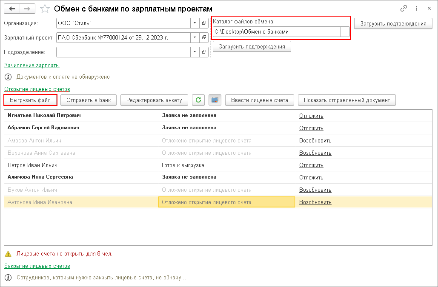
Task: Expand the Организация dropdown
Action: [x=195, y=23]
